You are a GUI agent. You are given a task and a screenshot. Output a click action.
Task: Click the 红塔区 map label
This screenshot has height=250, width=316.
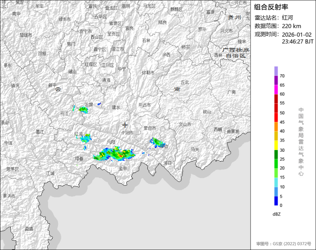coord(91,65)
